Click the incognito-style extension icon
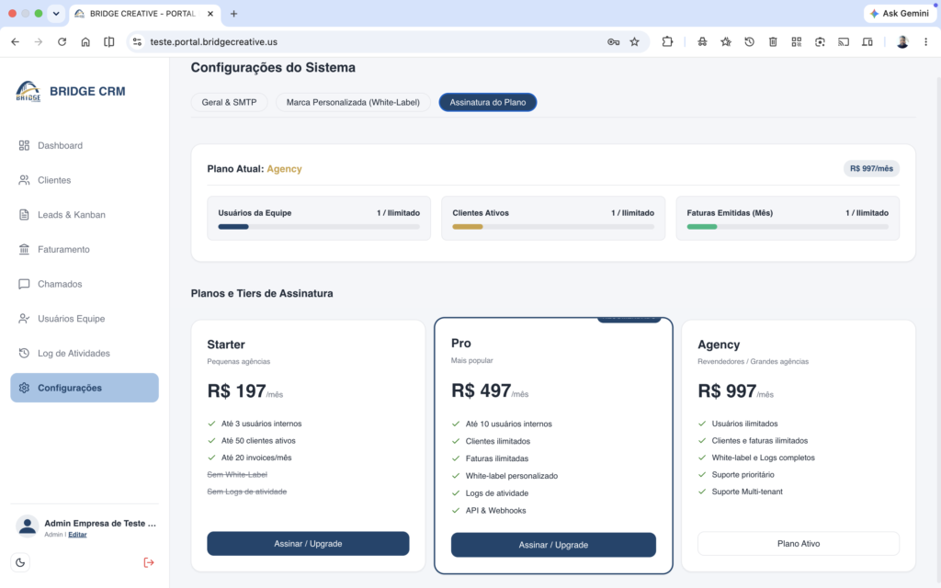 pyautogui.click(x=702, y=41)
